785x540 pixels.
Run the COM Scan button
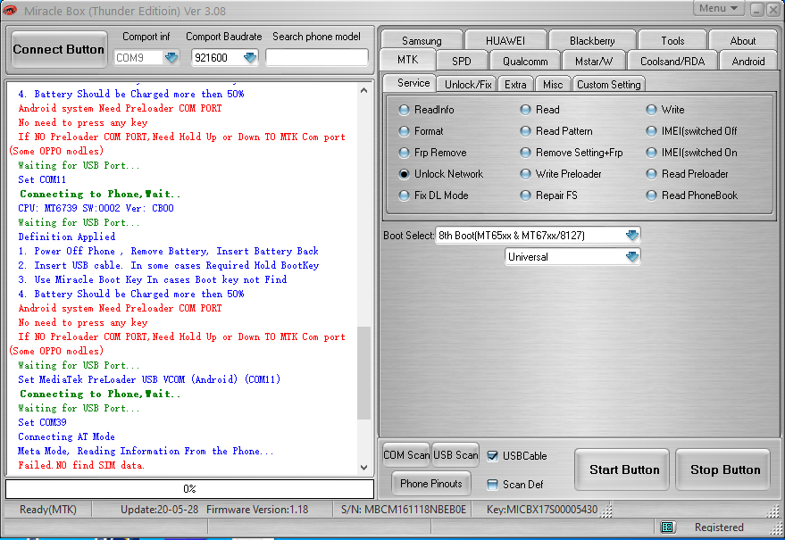(406, 455)
